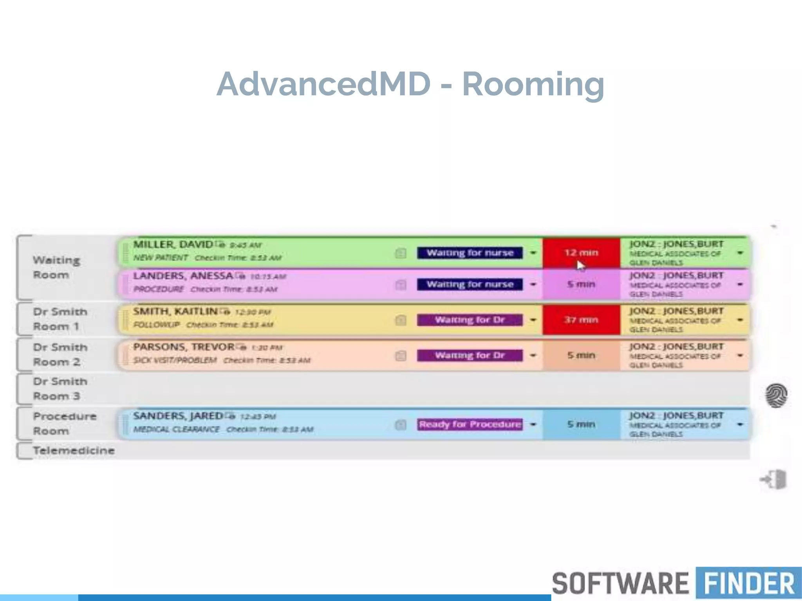802x601 pixels.
Task: Open provider dropdown arrow in SANDERS, JARED row
Action: coord(740,425)
